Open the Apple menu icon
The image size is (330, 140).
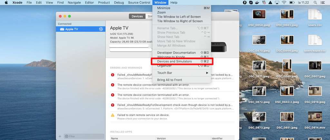[x=6, y=3]
